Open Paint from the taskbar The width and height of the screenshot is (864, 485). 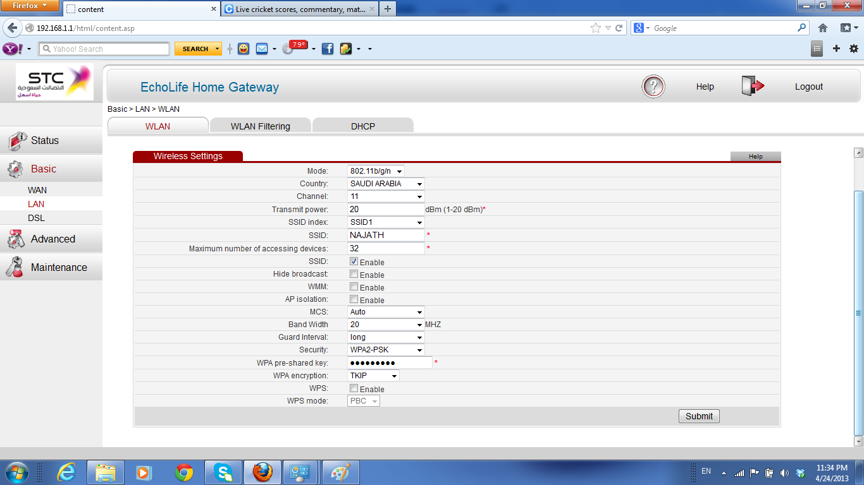[340, 472]
